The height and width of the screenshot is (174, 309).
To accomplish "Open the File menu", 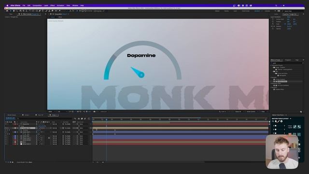I will 24,5.
